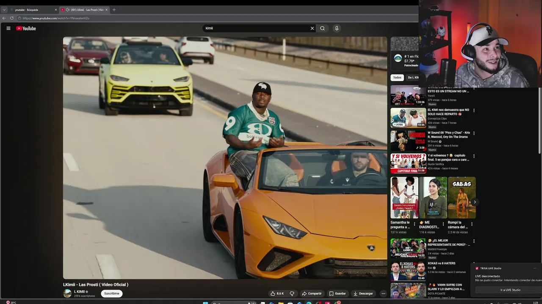Screen dimensions: 542x304
Task: Click title XOKAS vs 8 HATERS
Action: tap(441, 263)
